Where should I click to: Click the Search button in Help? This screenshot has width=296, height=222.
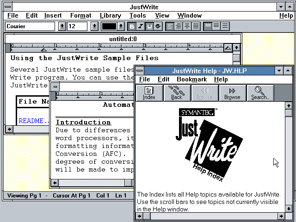[260, 93]
